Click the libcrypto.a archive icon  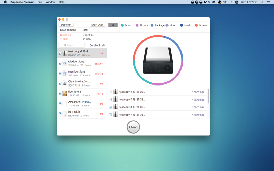click(x=65, y=93)
